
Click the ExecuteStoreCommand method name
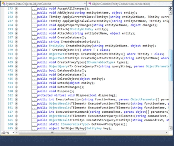tap(72, 112)
